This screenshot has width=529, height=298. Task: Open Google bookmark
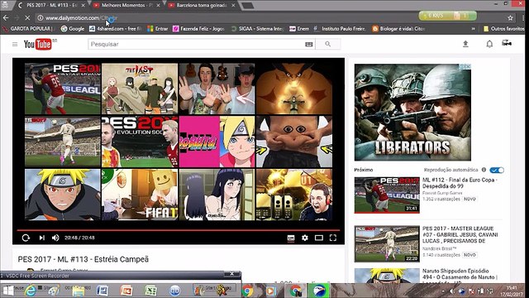72,29
